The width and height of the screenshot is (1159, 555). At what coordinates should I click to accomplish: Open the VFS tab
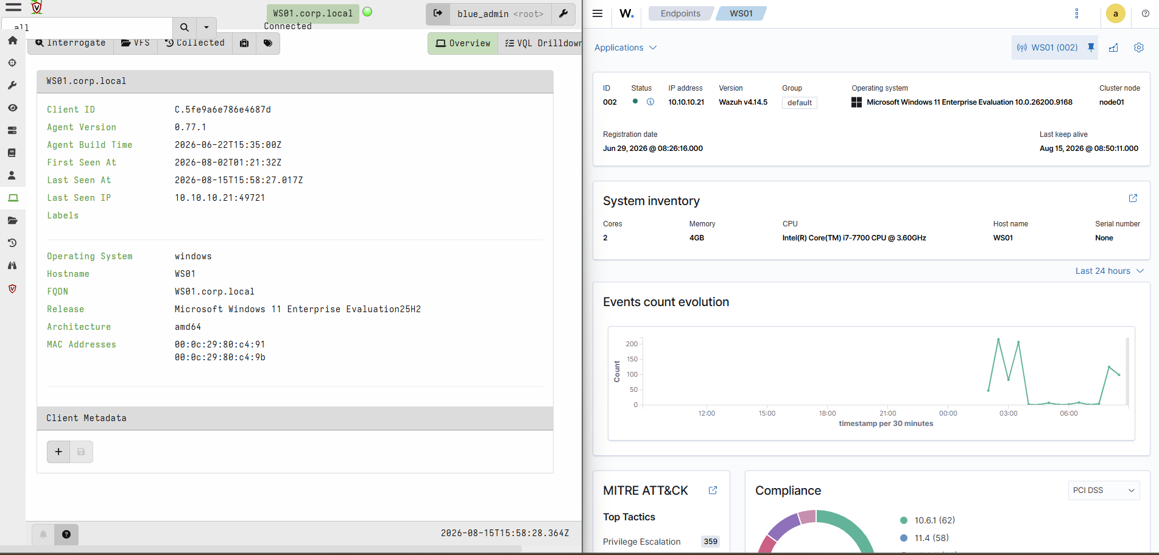(x=135, y=43)
